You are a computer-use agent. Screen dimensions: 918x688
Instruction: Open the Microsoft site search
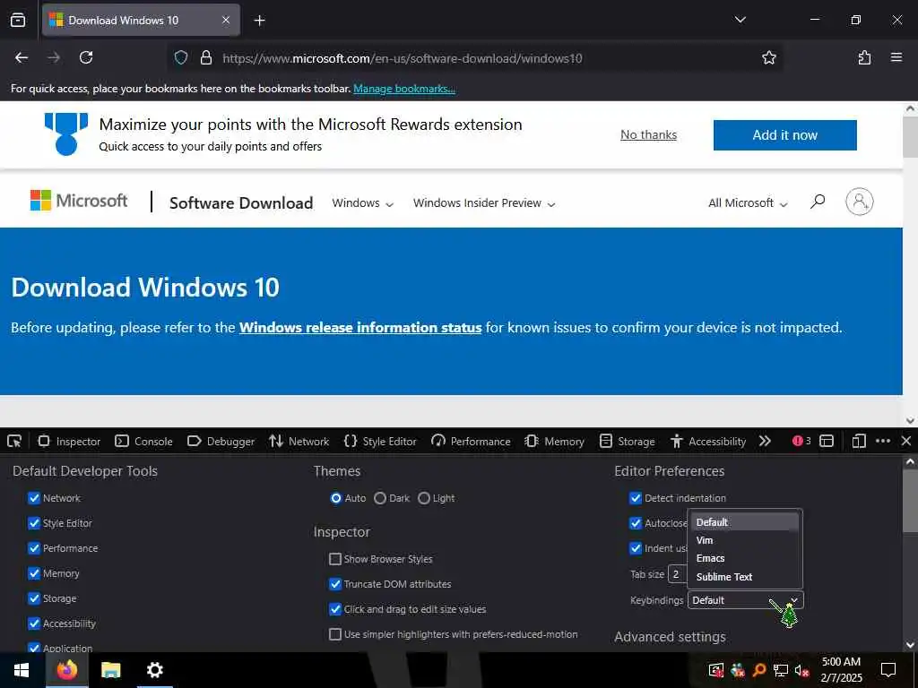818,202
